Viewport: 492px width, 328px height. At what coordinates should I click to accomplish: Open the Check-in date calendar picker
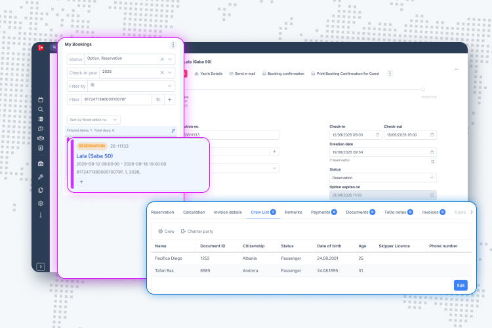tap(377, 134)
